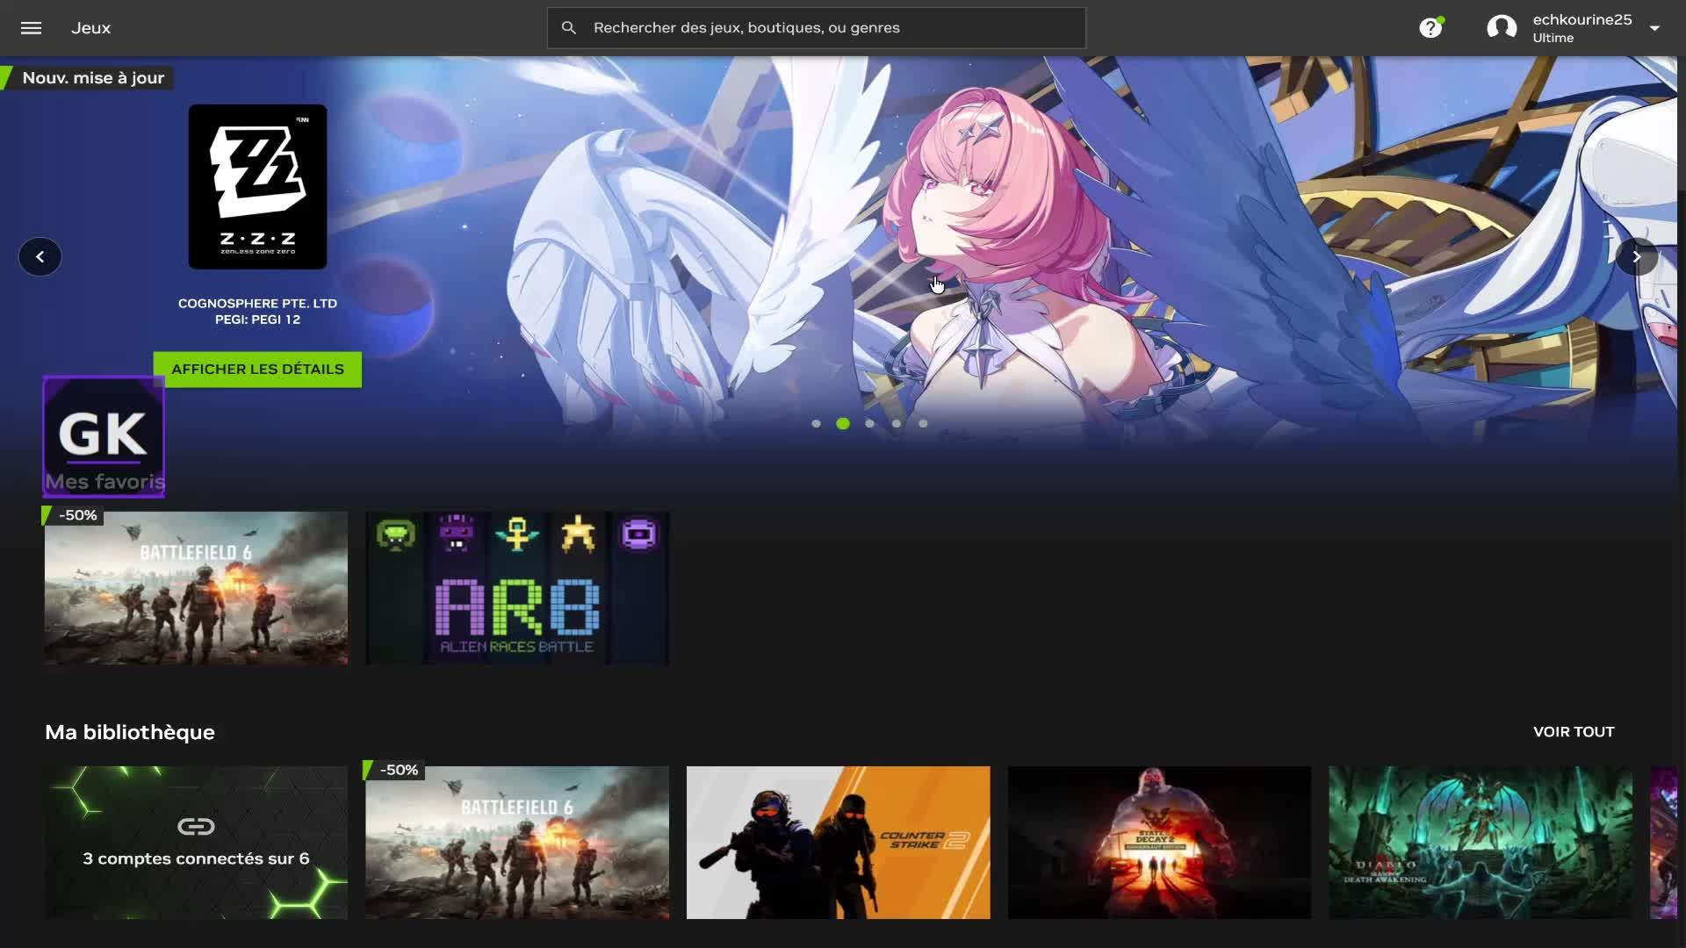The image size is (1686, 948).
Task: Click the -50% badge on favorites Battlefield 6
Action: [73, 515]
